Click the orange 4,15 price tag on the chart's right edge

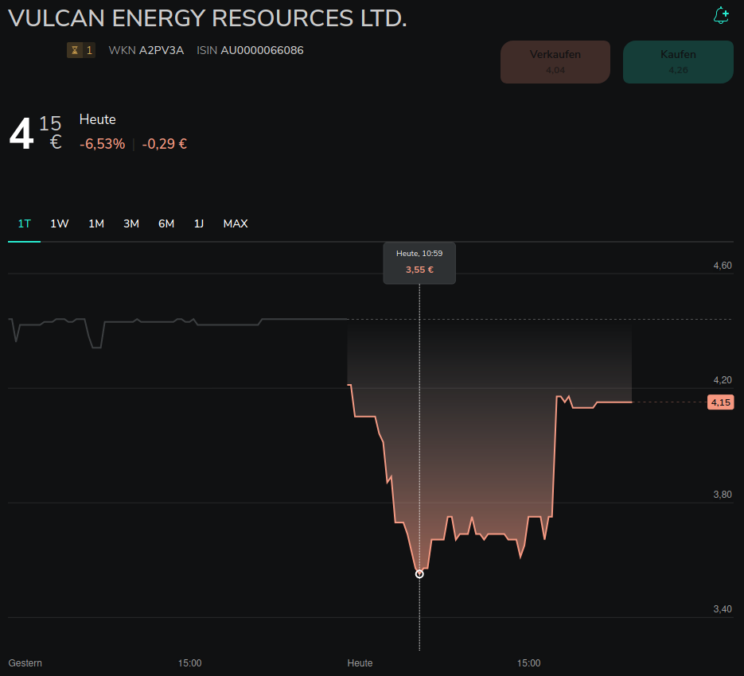pos(720,402)
